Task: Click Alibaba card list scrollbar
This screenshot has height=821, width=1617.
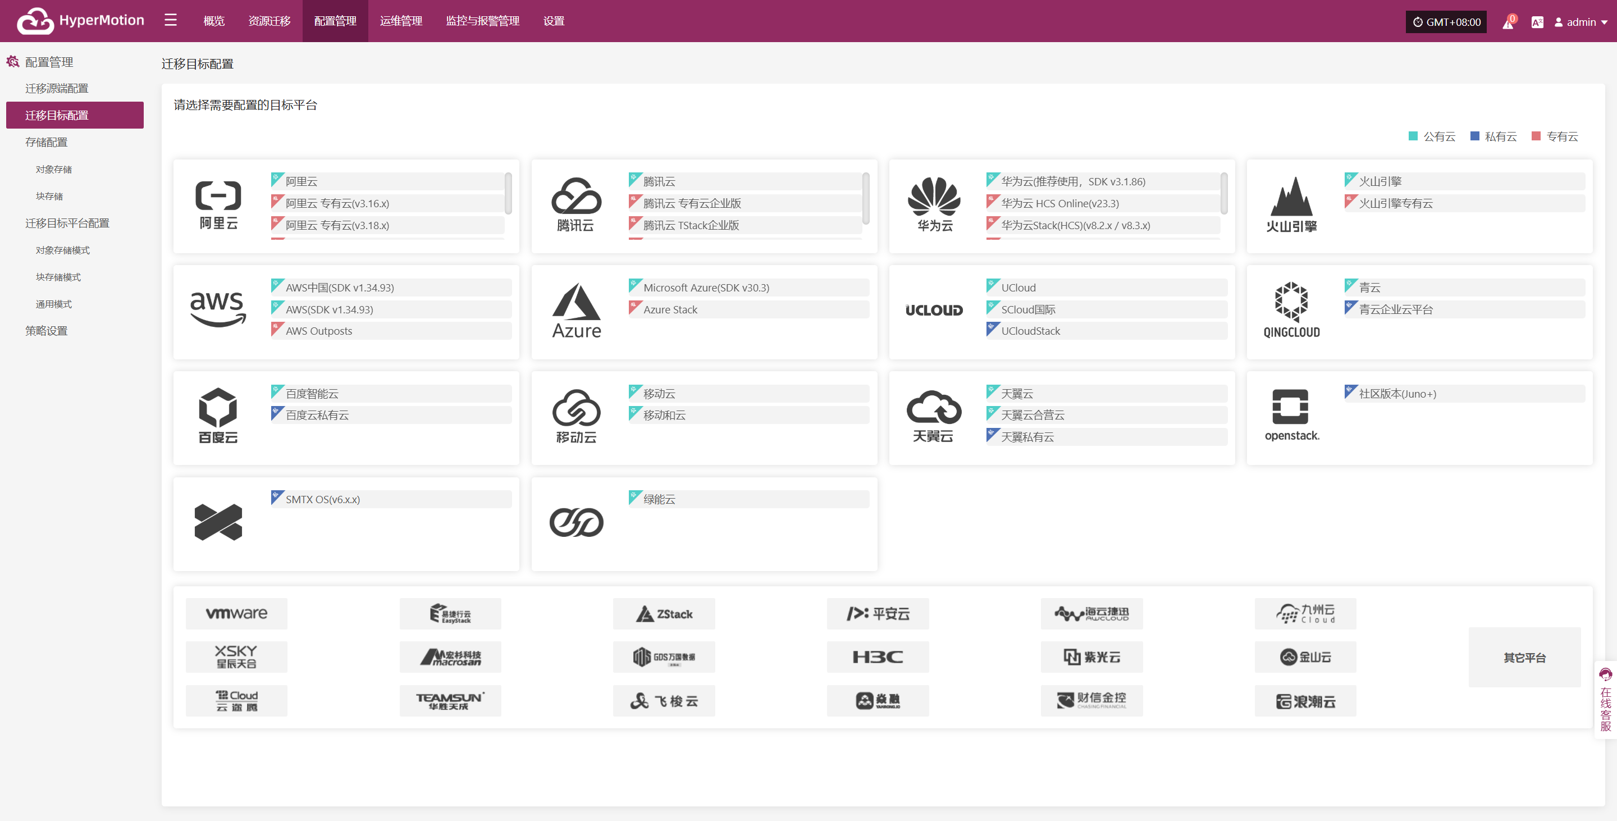Action: tap(508, 193)
